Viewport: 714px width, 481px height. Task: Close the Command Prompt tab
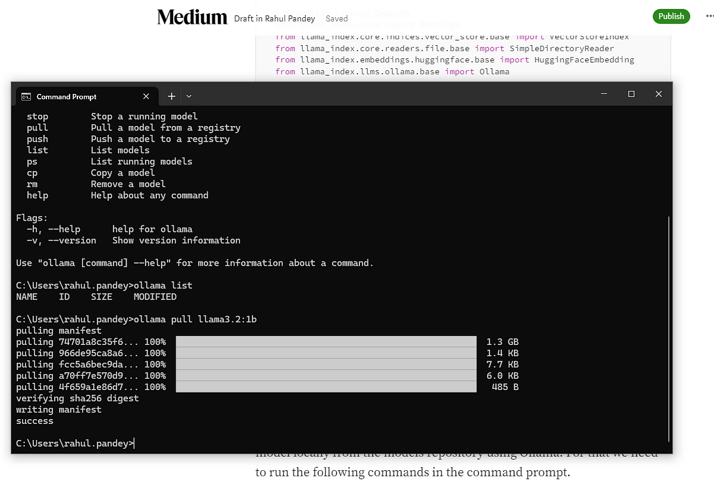tap(146, 96)
